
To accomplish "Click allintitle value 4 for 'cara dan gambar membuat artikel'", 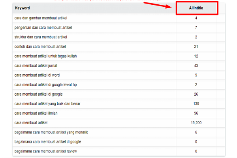I will (196, 18).
